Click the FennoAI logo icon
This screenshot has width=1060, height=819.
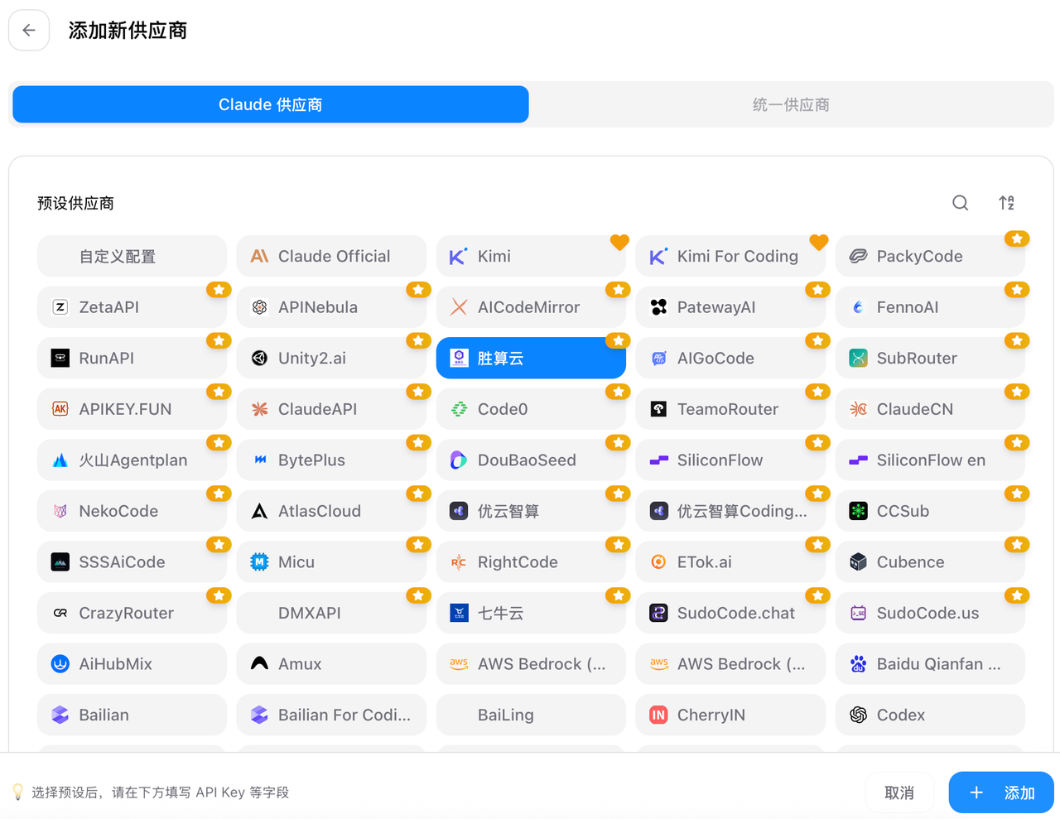(859, 307)
